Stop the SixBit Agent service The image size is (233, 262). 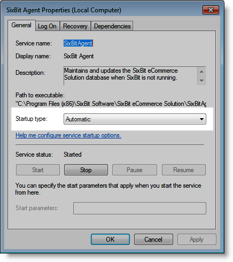pos(86,170)
